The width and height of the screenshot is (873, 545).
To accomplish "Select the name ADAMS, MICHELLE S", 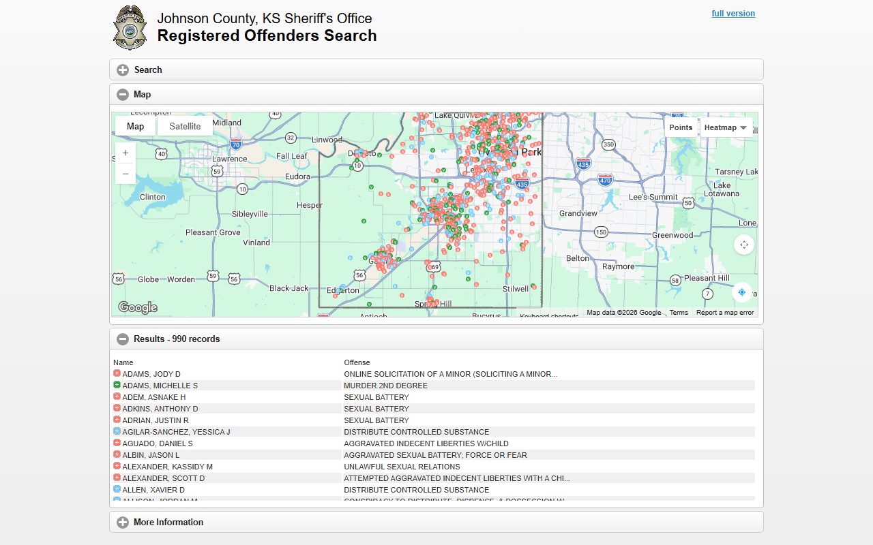I will (160, 386).
